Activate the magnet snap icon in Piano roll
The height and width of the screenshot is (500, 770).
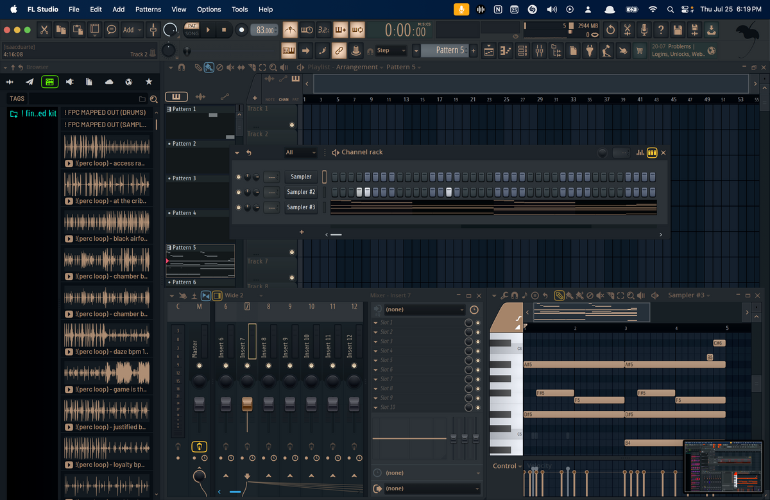click(x=515, y=295)
